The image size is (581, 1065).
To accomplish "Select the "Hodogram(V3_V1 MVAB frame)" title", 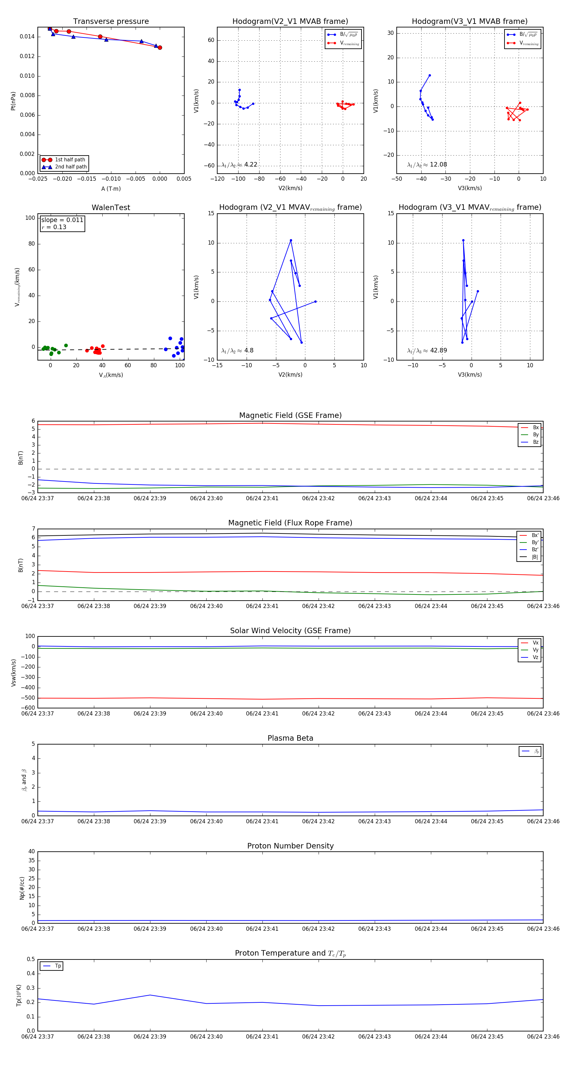I will [470, 22].
